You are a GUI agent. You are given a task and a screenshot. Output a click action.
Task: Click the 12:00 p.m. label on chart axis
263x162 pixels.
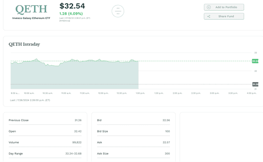[x=103, y=93]
